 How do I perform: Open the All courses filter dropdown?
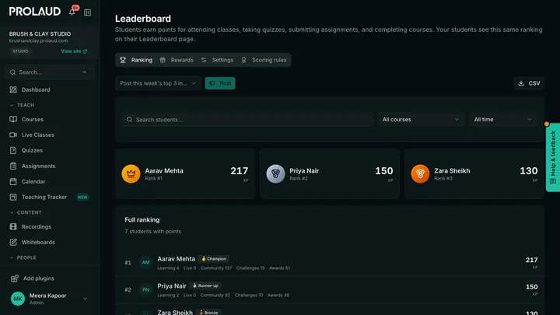click(420, 120)
